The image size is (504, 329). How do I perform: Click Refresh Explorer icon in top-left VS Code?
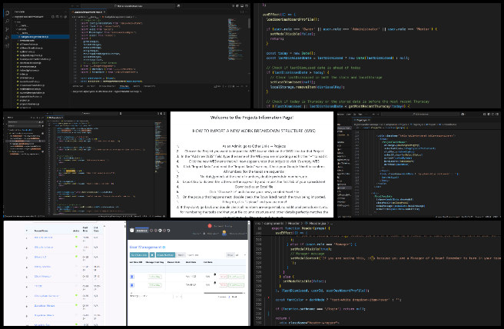61,17
